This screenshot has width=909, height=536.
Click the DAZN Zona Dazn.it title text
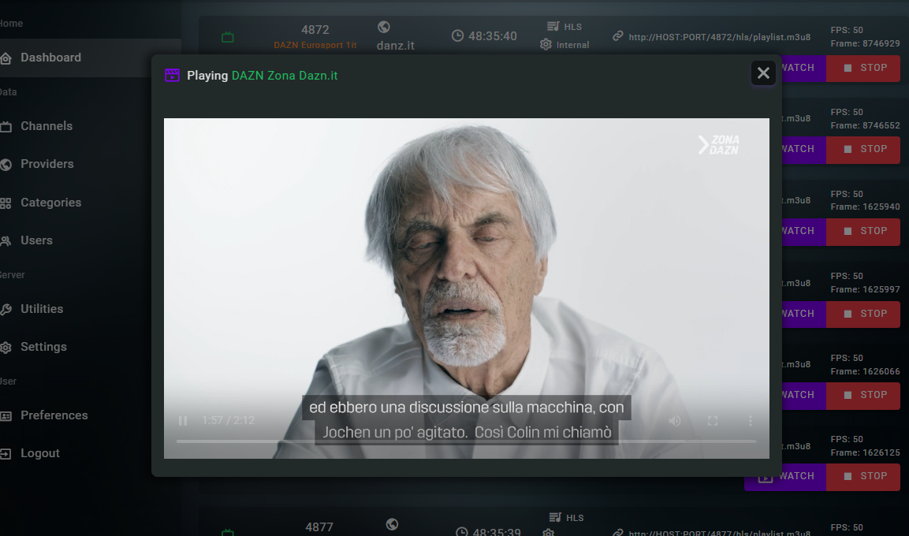tap(285, 76)
